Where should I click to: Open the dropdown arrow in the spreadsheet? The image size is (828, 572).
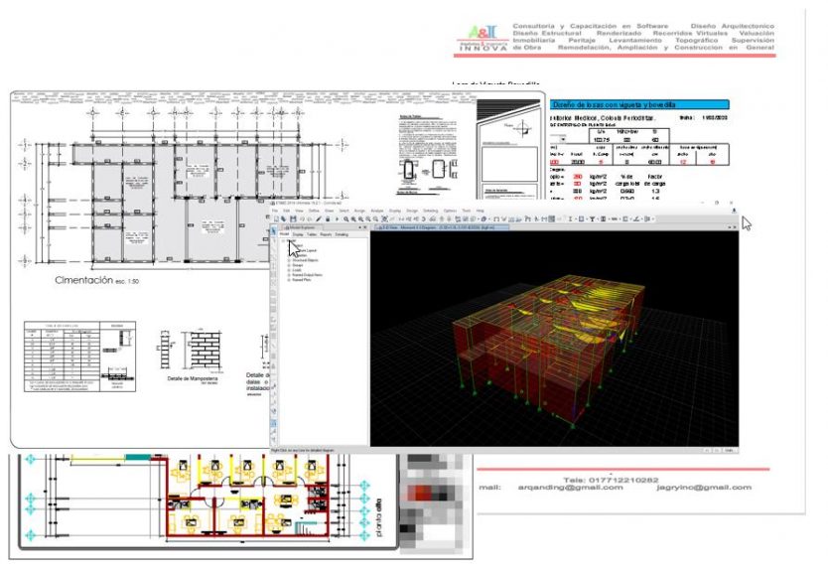pyautogui.click(x=564, y=140)
